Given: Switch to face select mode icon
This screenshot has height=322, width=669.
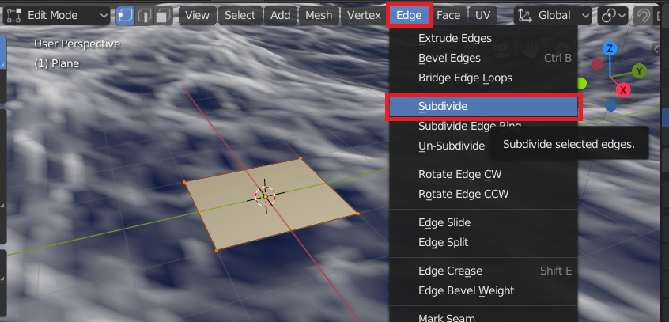Looking at the screenshot, I should pyautogui.click(x=163, y=15).
